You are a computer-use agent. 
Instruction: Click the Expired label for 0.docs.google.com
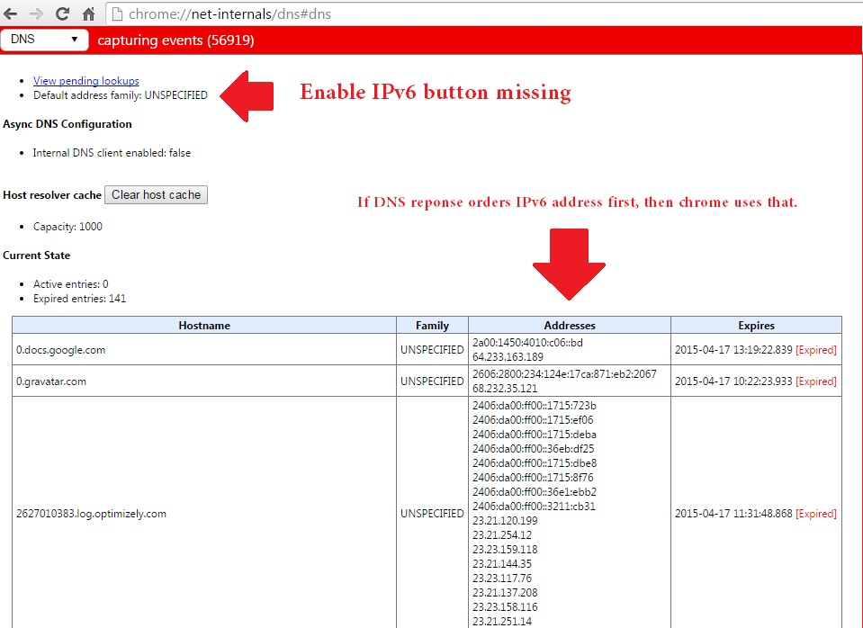coord(815,350)
